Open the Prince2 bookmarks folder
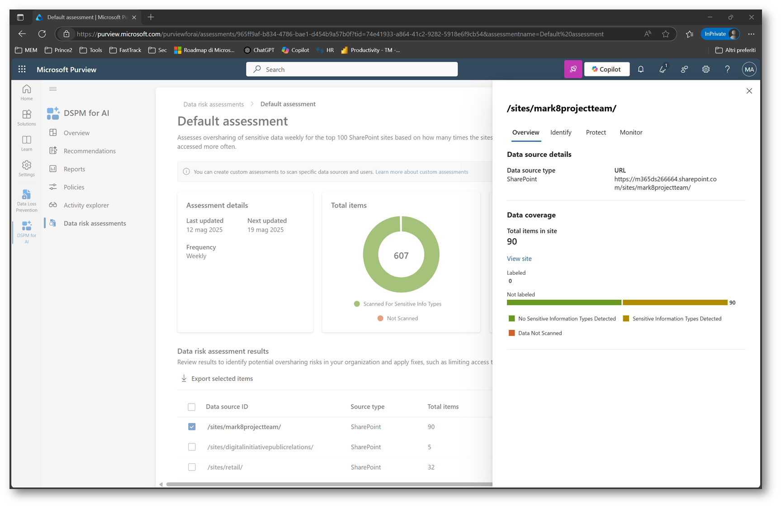Screen dimensions: 781x508 click(58, 50)
